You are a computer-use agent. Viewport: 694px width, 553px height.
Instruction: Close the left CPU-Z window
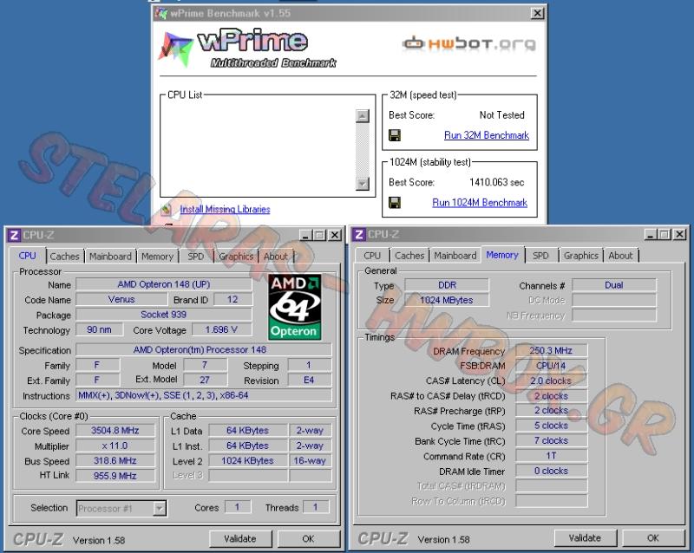[335, 235]
